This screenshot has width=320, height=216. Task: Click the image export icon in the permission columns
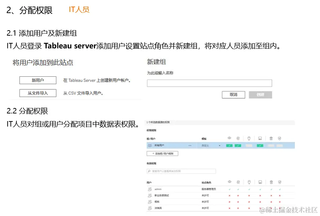[260, 138]
